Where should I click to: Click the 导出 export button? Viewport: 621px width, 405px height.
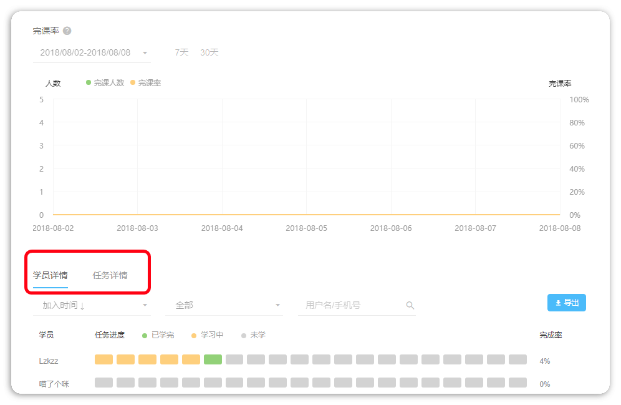[x=566, y=303]
